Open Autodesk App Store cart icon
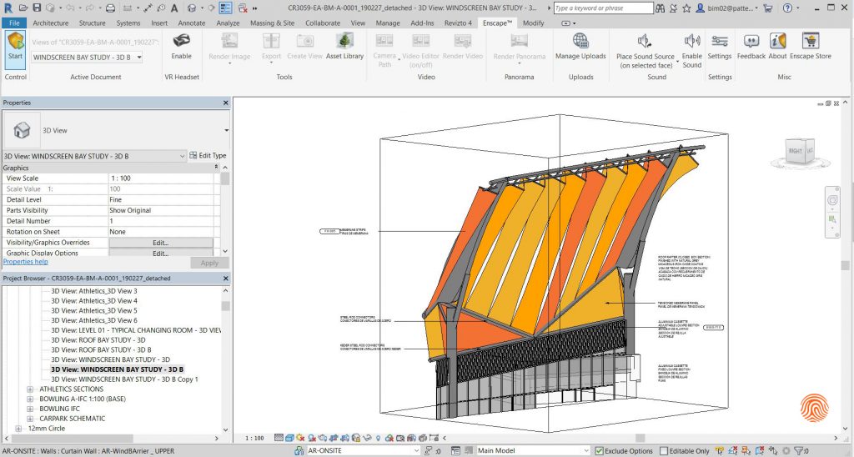The height and width of the screenshot is (457, 854). 768,8
